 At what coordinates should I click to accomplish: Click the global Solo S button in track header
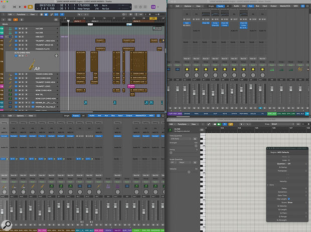pyautogui.click(x=22, y=20)
